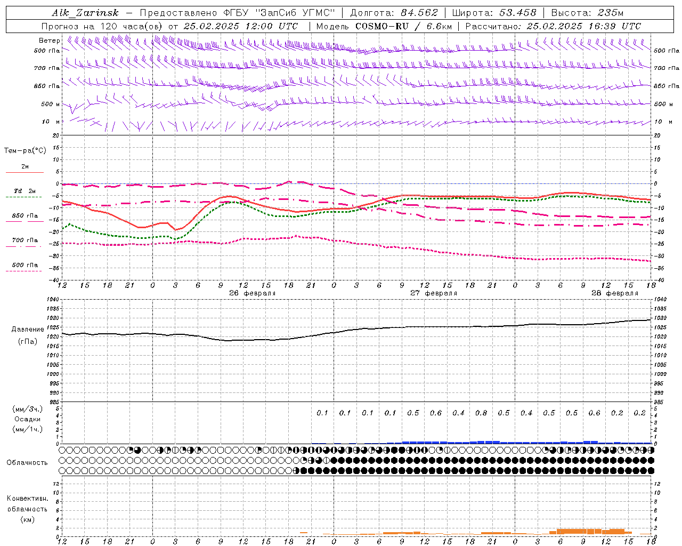
Task: Click the forecast start 25.02.2025 12:00 UTC
Action: coord(241,26)
